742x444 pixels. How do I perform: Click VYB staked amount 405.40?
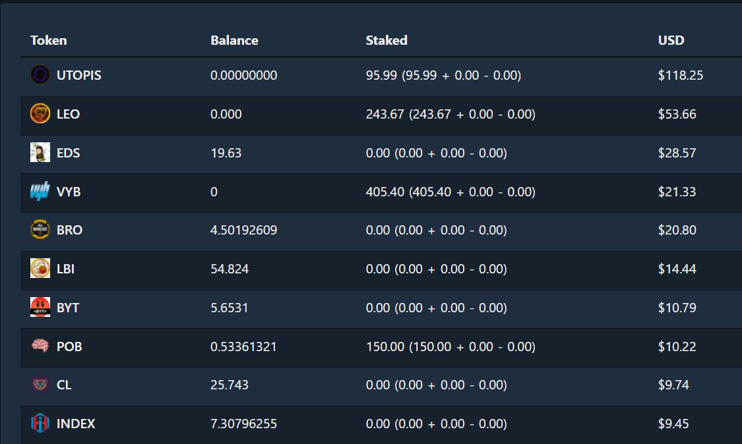coord(385,192)
